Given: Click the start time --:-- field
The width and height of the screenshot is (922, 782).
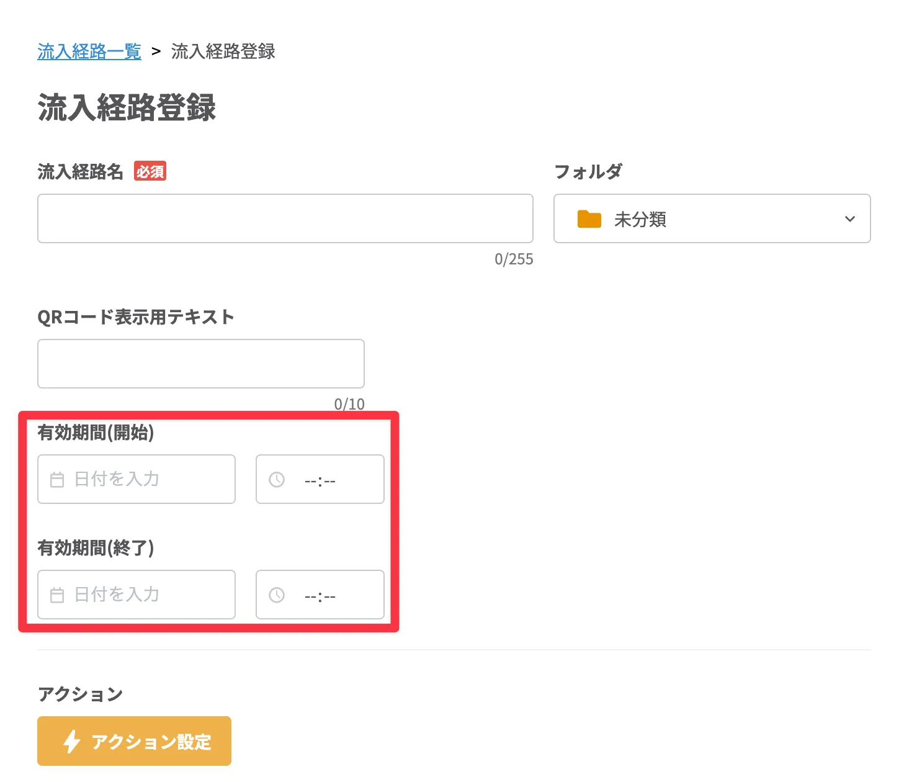Looking at the screenshot, I should 320,479.
